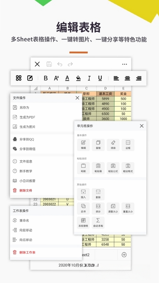The image size is (159, 283).
Task: Toggle Underline formatting icon
Action: pos(100,78)
